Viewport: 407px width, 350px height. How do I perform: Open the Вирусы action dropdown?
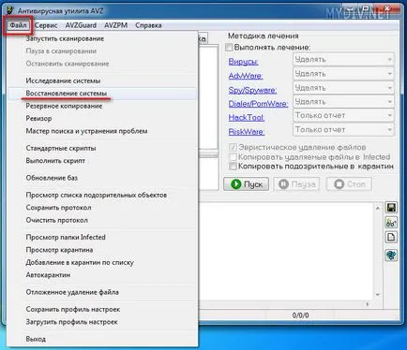pos(343,59)
